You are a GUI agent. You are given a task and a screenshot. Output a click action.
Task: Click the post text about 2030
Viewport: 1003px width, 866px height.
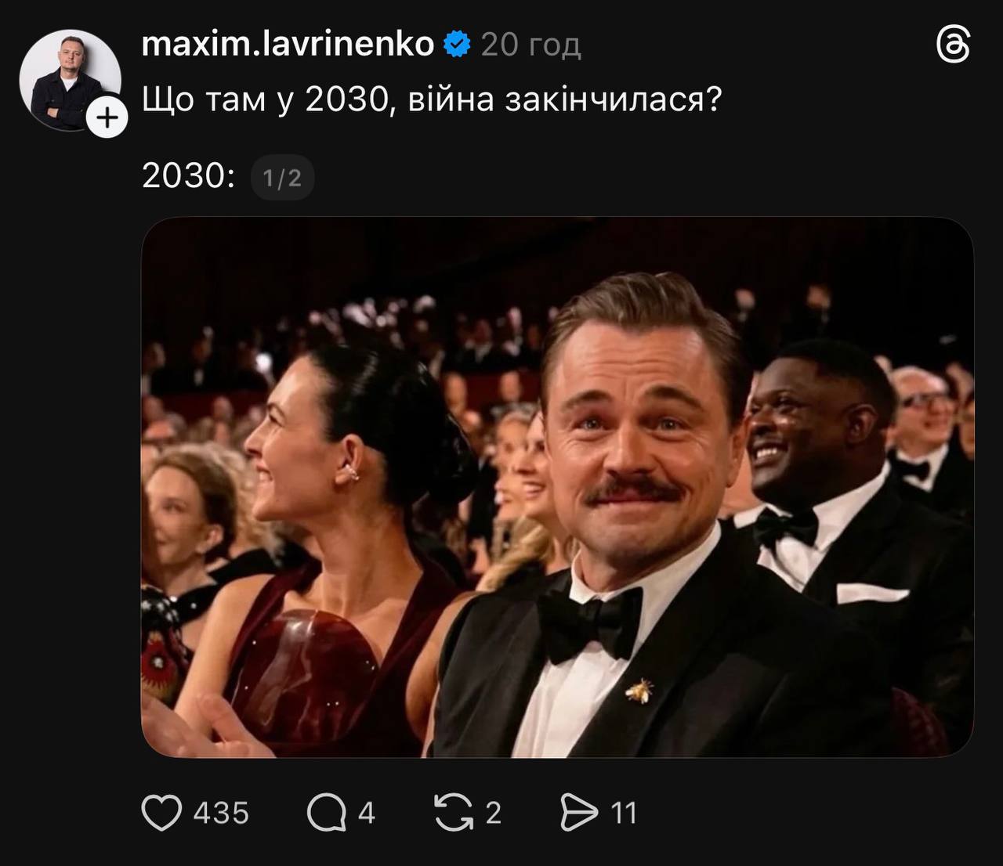point(431,100)
